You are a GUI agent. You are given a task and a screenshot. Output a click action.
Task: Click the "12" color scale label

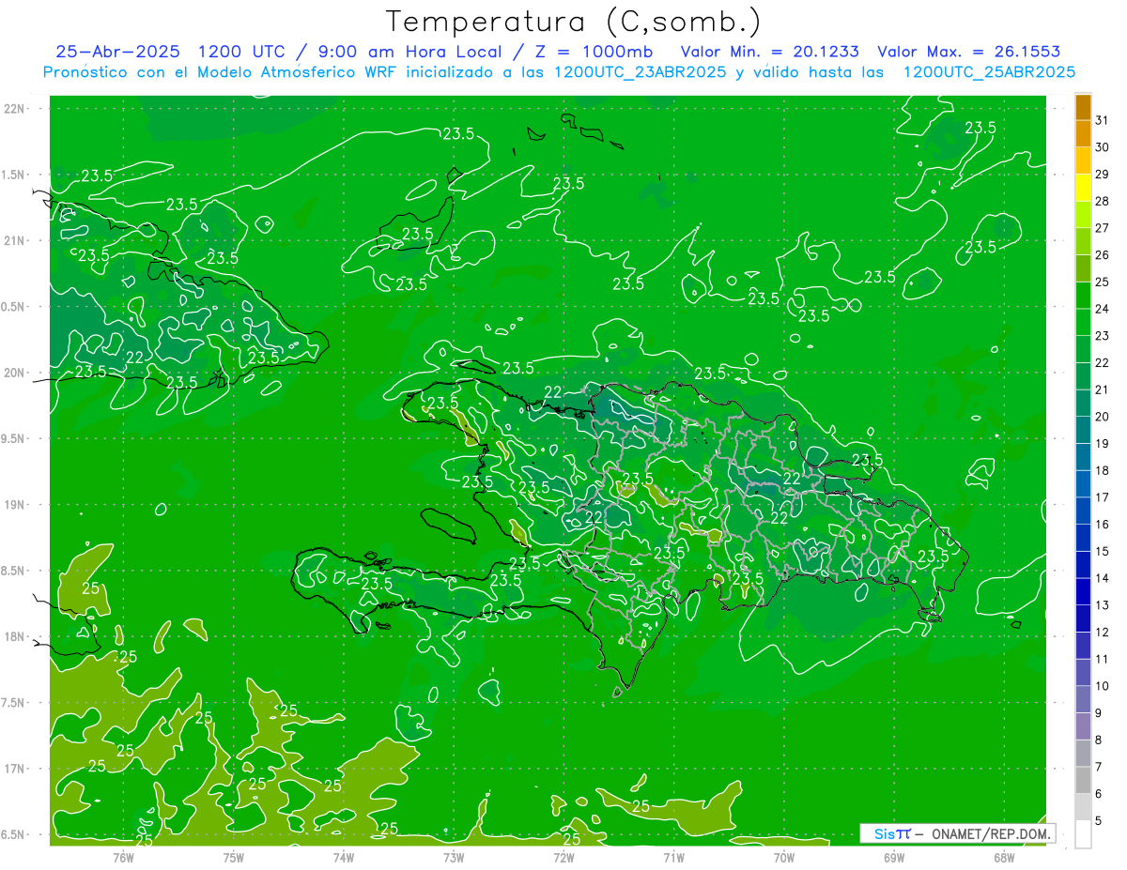[1102, 632]
